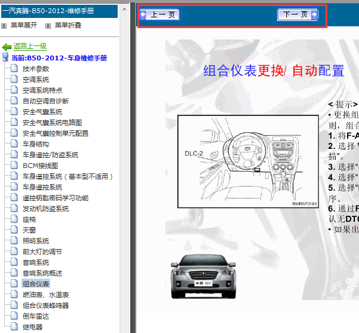Click document icon next to 空调系统
359x333 pixels.
coord(14,79)
